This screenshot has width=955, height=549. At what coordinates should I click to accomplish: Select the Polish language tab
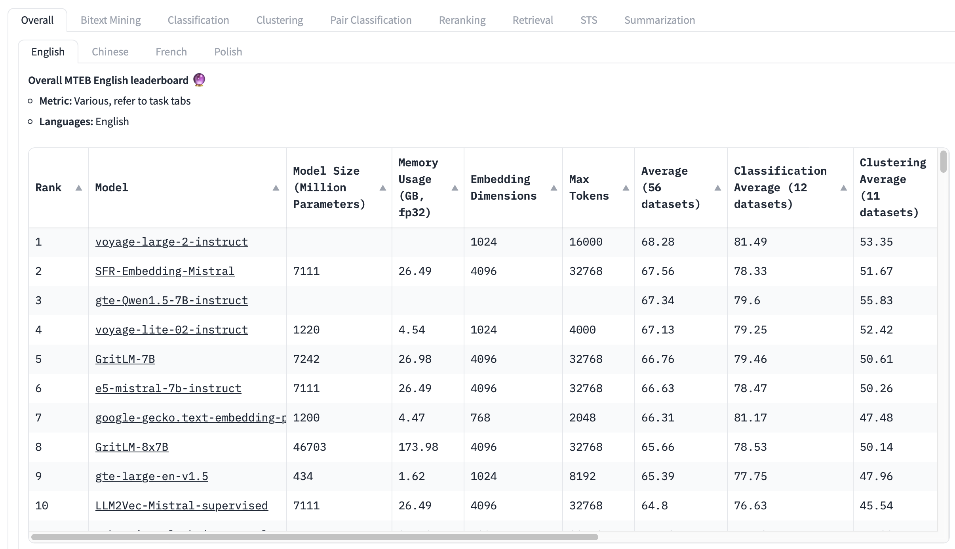[228, 52]
